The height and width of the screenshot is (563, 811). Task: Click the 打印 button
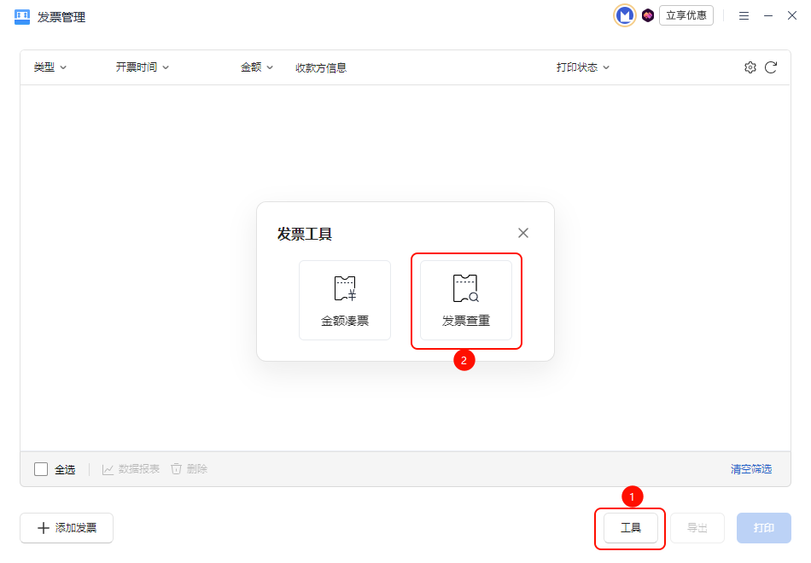coord(764,528)
